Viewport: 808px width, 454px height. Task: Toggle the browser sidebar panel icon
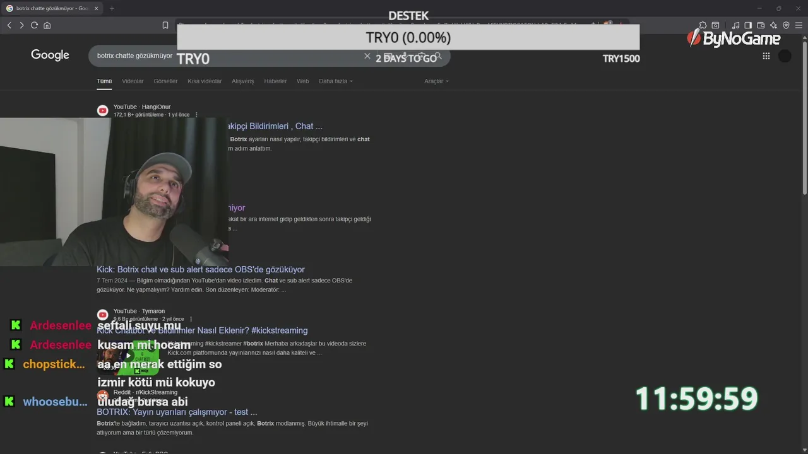tap(748, 25)
